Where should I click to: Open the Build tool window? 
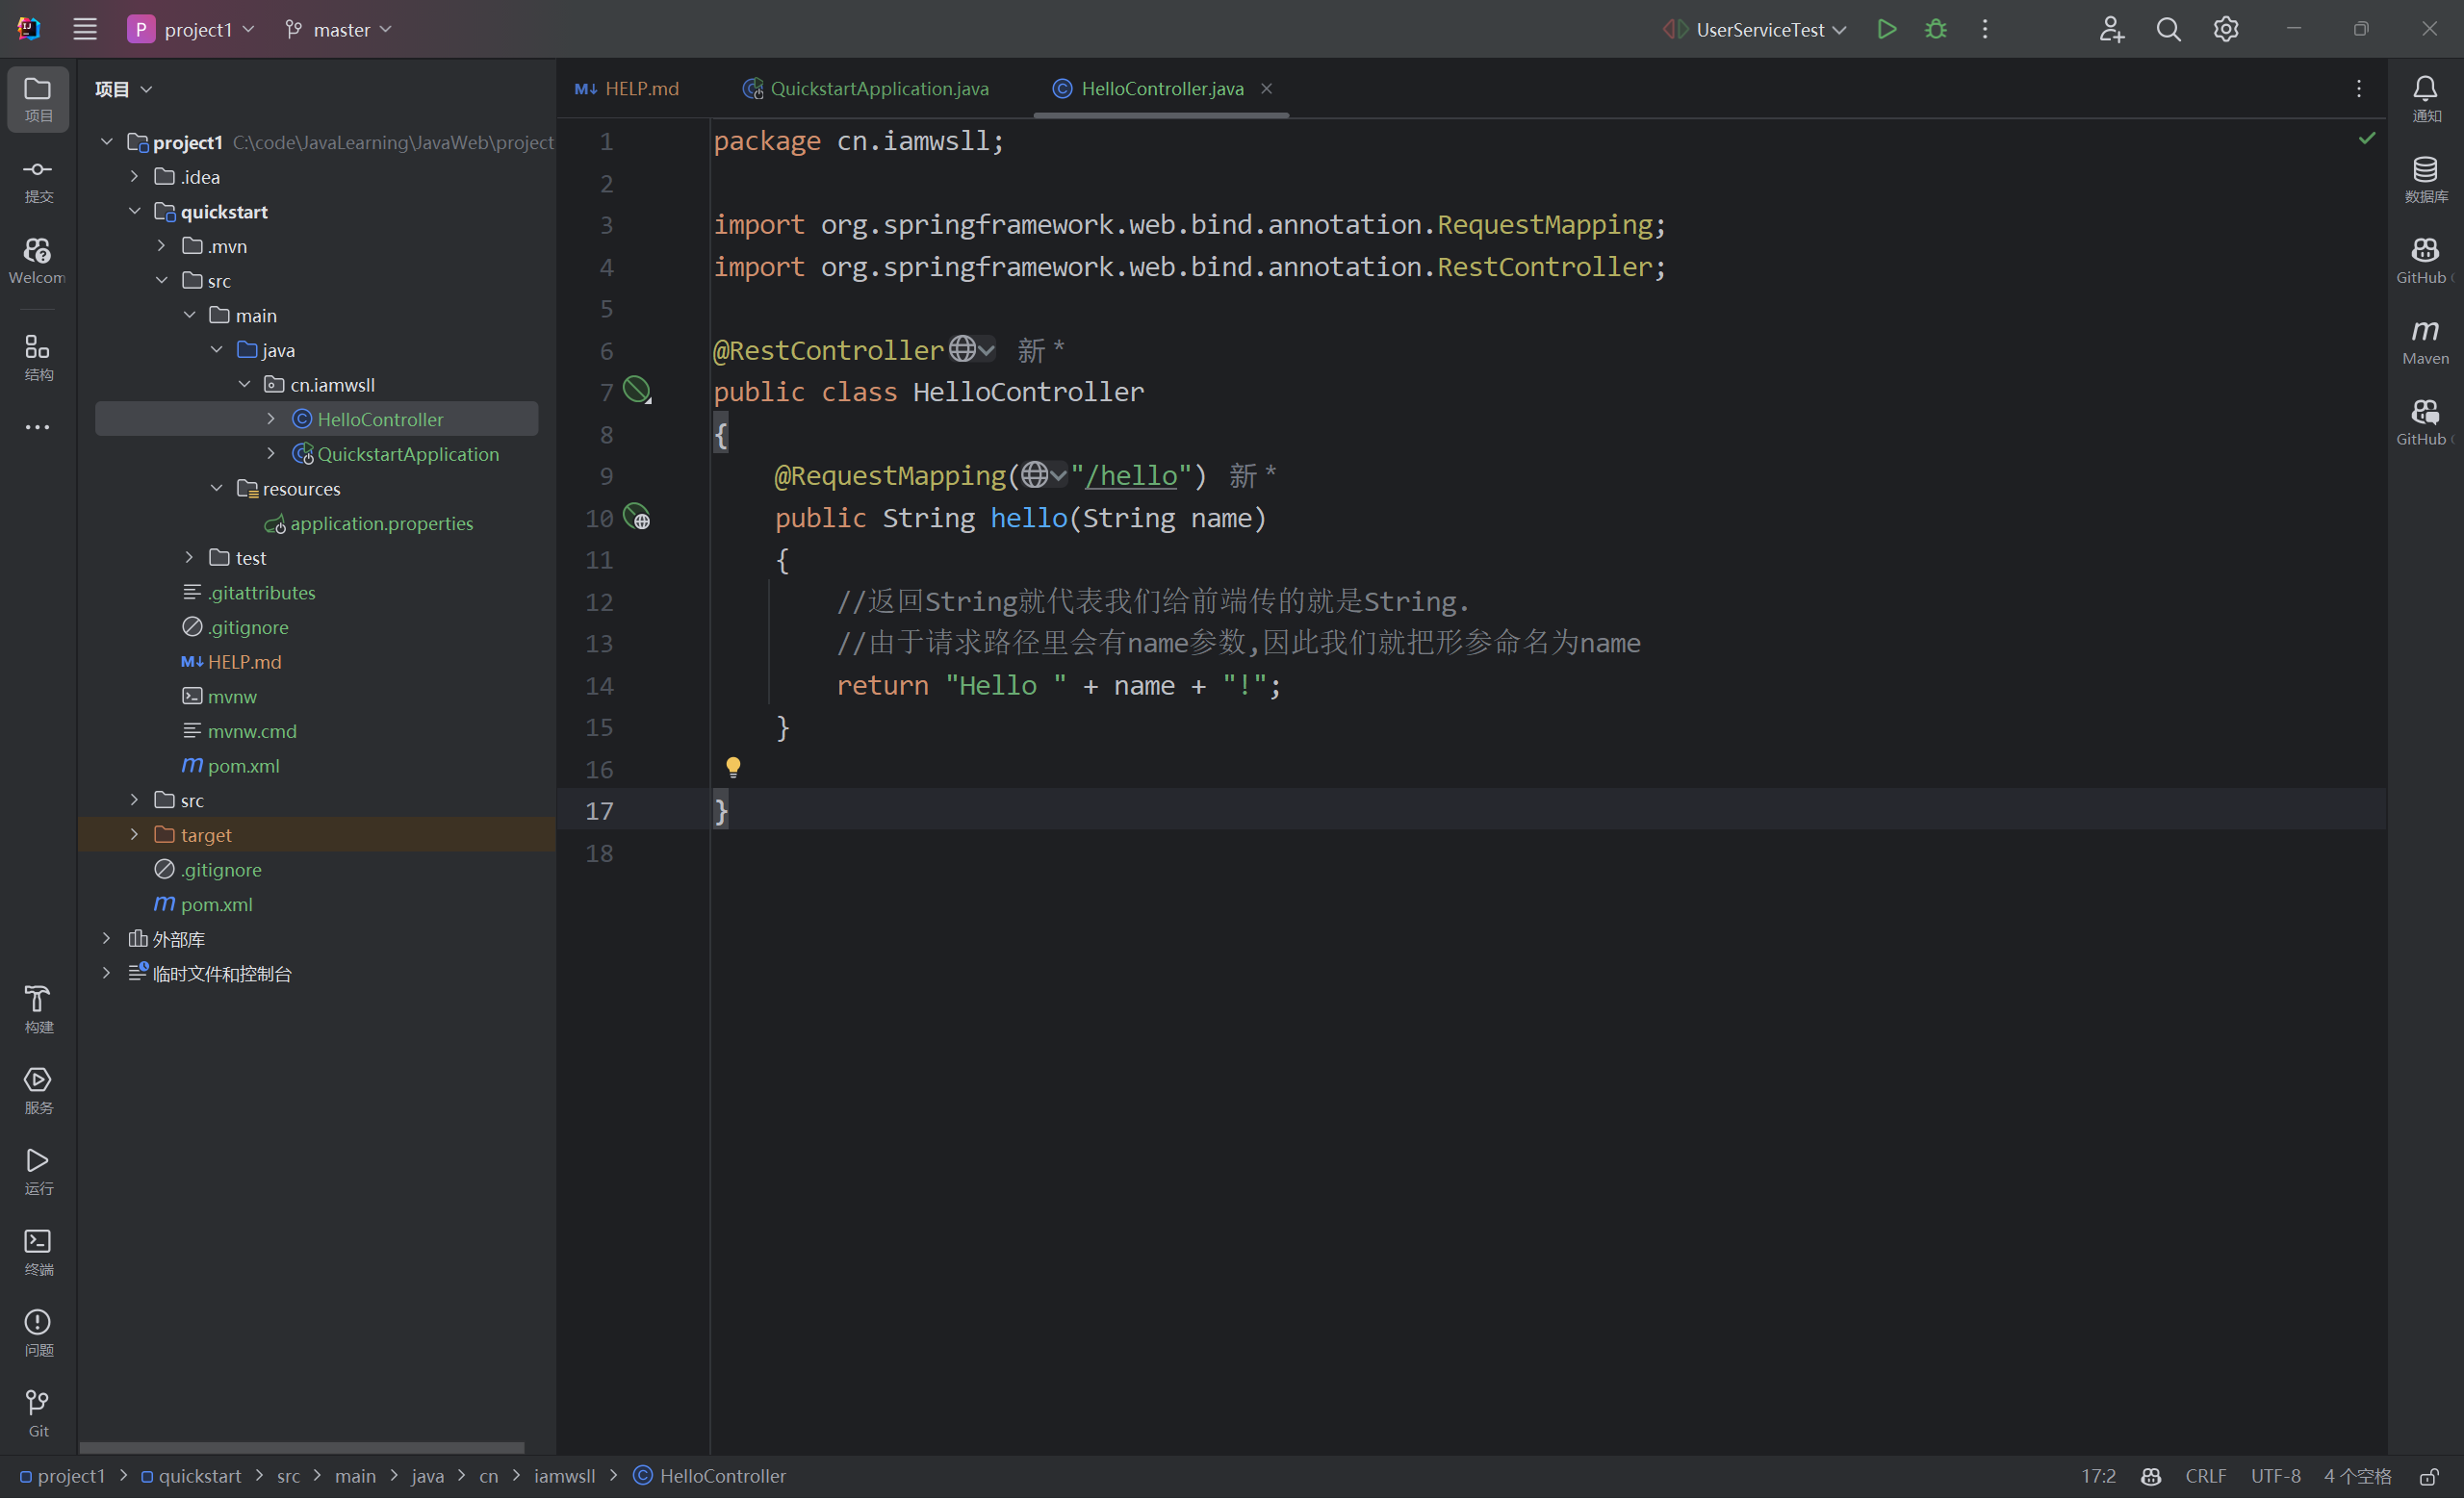pos(38,1008)
